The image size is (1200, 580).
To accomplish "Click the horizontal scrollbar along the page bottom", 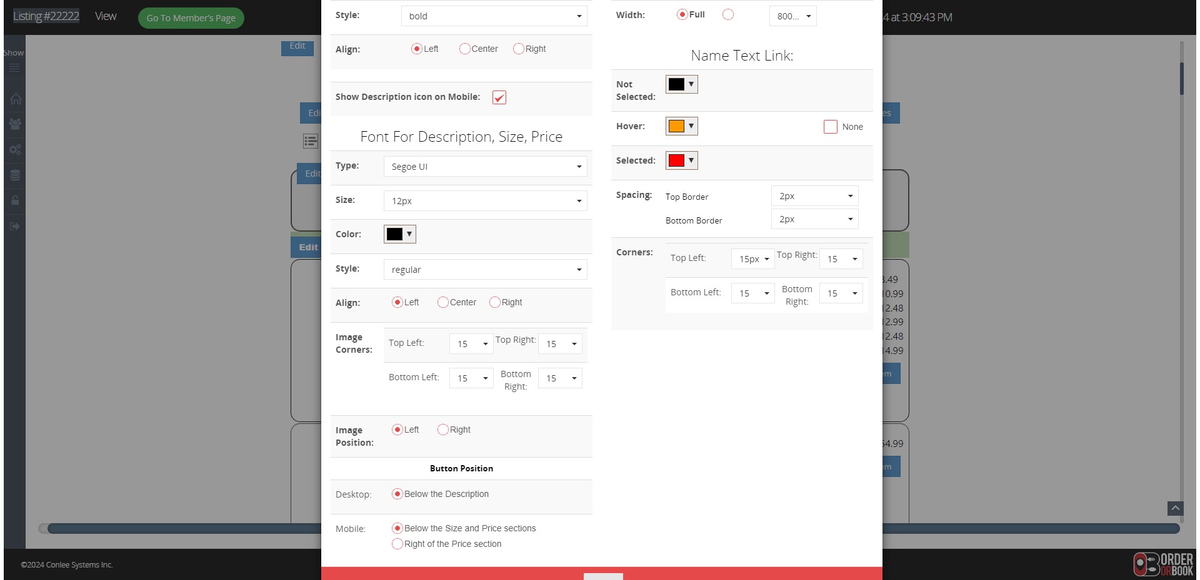I will tap(613, 528).
